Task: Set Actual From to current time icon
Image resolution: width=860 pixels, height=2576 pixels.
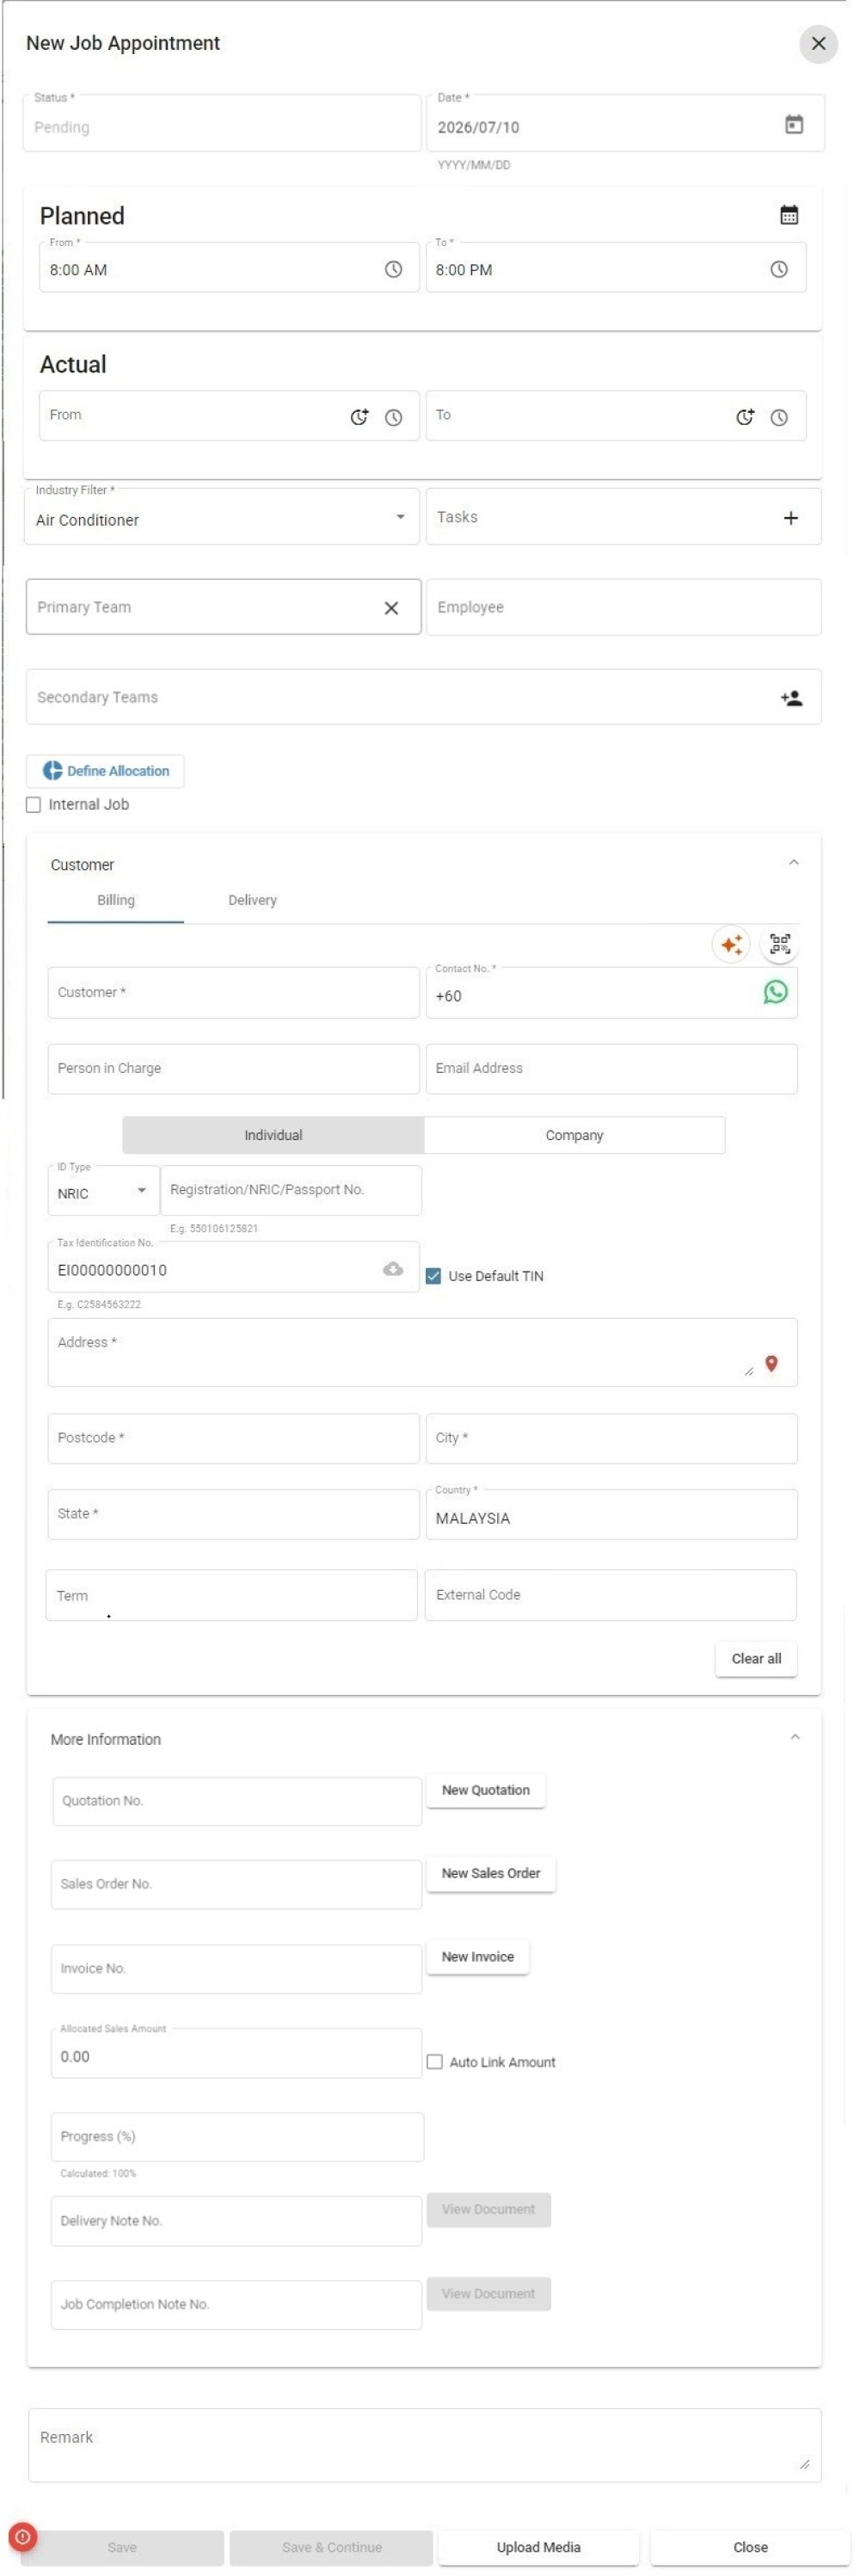Action: point(359,417)
